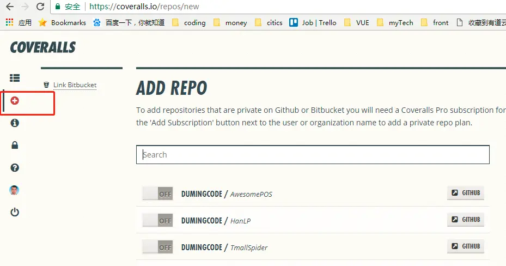Viewport: 506px width, 266px height.
Task: Open the VUE bookmark folder
Action: pyautogui.click(x=357, y=22)
